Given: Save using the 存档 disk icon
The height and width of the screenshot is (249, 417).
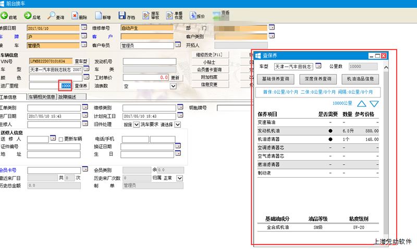Looking at the screenshot, I should 126,17.
